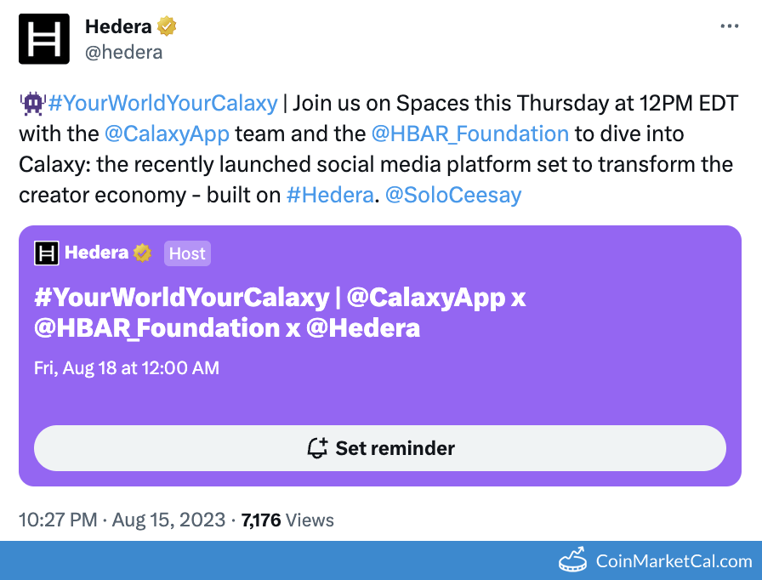Click the verified badge in Space card
Viewport: 762px width, 580px height.
[x=142, y=253]
